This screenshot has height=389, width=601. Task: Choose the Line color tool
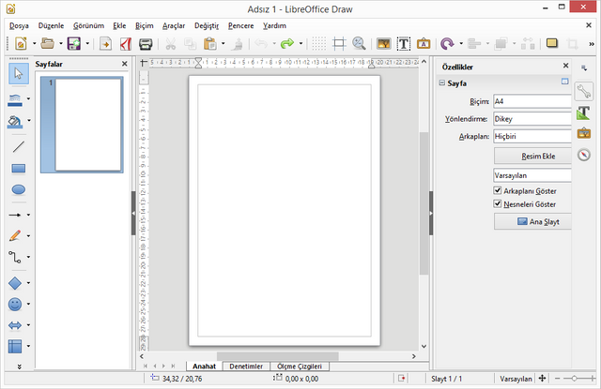coord(15,100)
